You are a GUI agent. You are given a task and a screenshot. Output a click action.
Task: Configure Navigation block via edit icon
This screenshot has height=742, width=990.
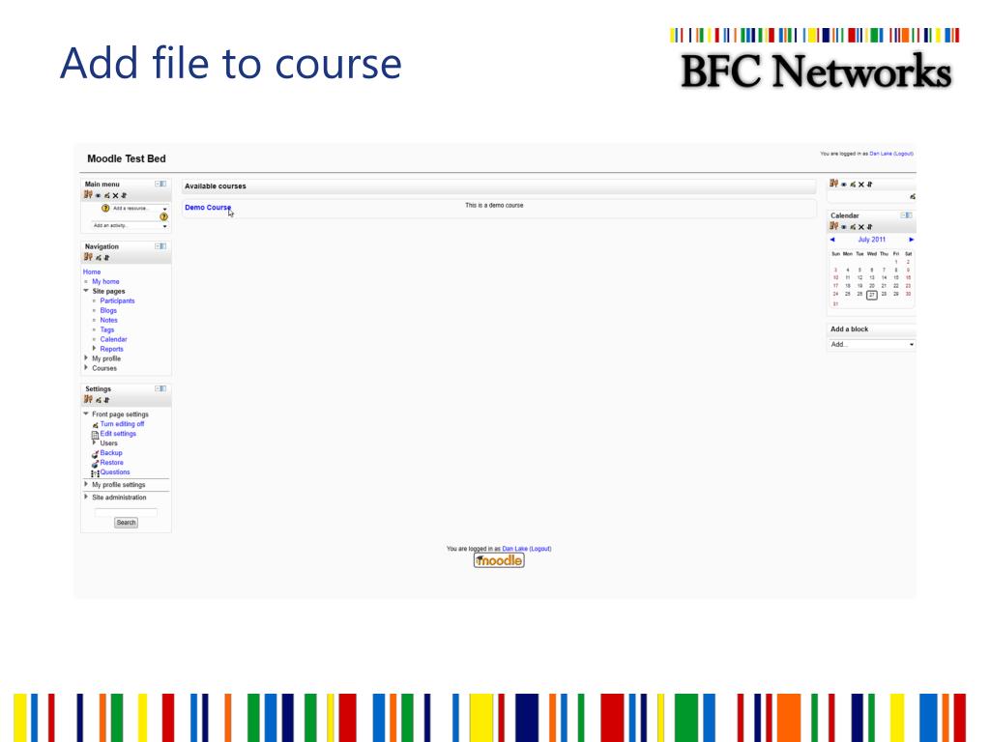99,257
